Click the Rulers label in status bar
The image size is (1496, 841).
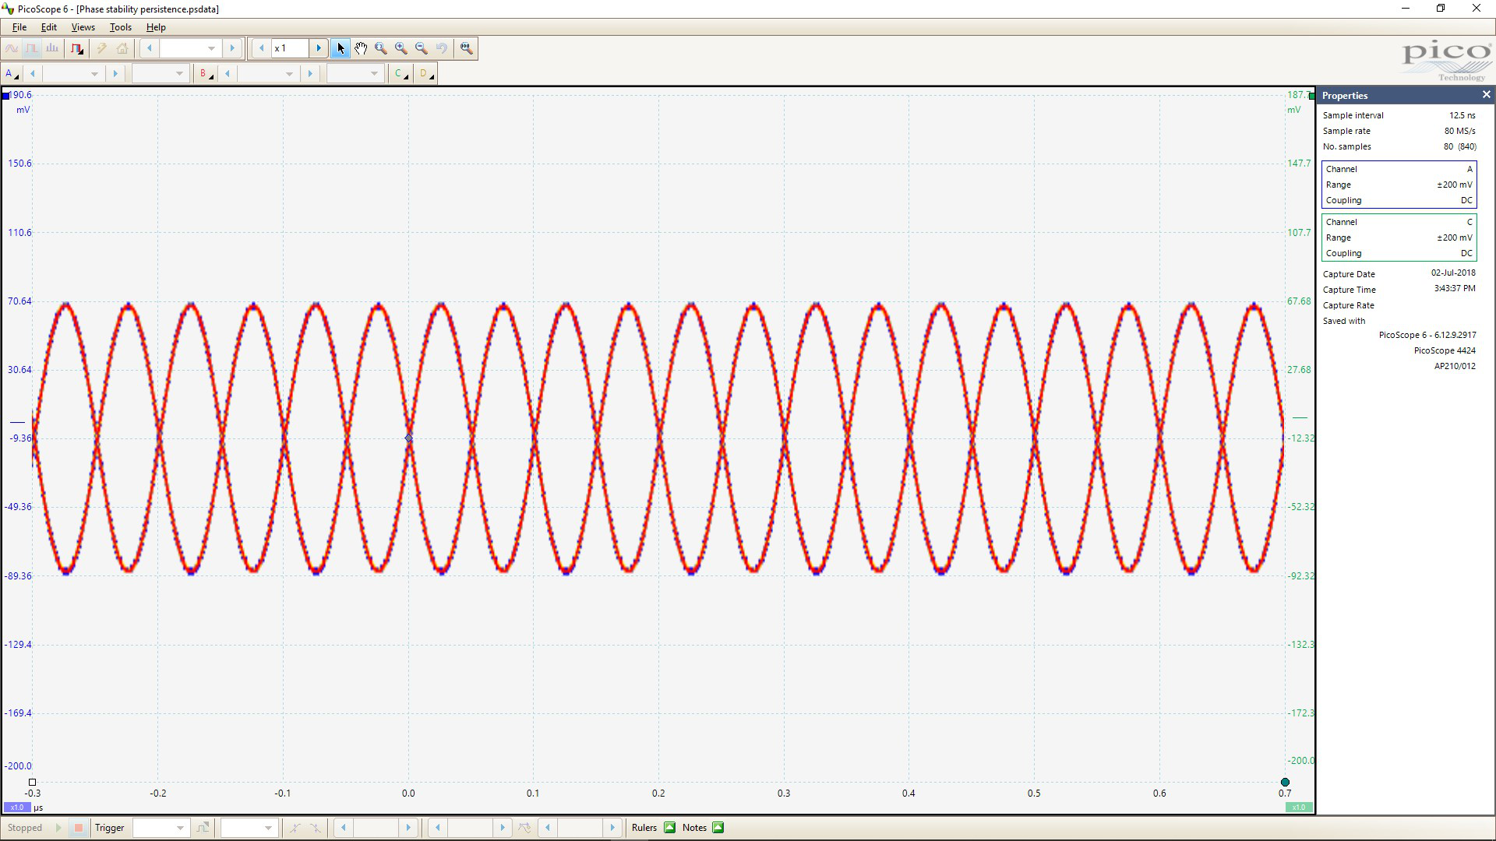pos(644,828)
